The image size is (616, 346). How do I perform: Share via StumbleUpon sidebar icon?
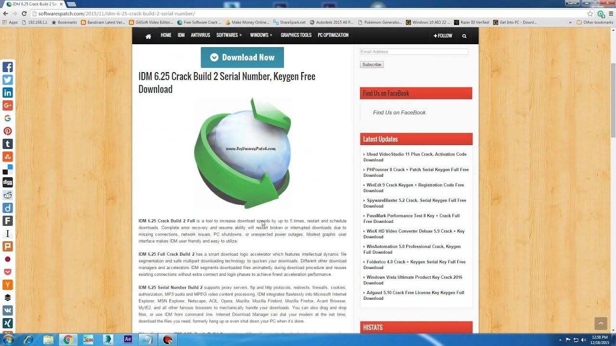[x=8, y=157]
